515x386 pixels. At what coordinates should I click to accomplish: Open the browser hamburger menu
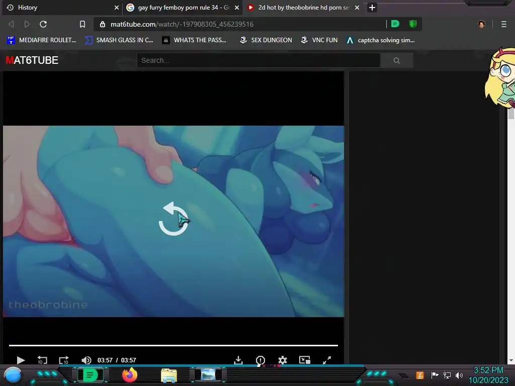click(504, 24)
